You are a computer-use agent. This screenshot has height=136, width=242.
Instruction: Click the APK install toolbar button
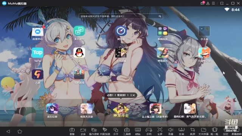point(181,131)
